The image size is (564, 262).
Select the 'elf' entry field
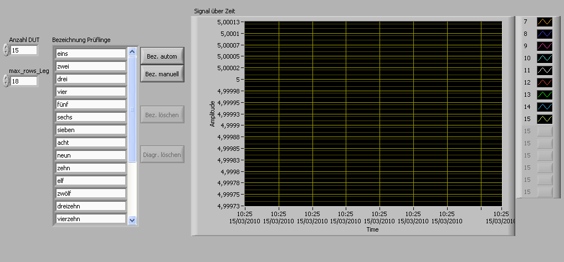[90, 181]
